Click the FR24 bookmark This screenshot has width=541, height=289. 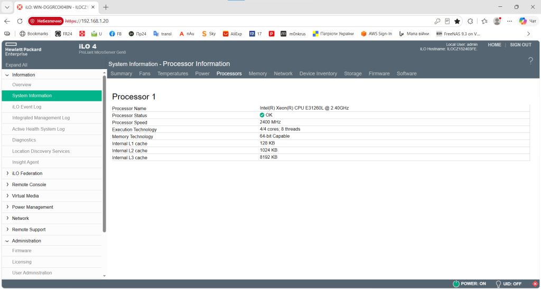pos(63,34)
